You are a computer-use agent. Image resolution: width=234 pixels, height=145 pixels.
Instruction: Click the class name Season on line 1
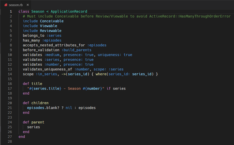(38, 11)
